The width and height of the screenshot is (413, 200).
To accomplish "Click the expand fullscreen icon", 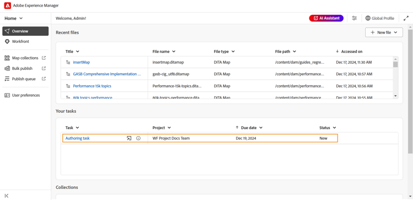I will pos(406,18).
